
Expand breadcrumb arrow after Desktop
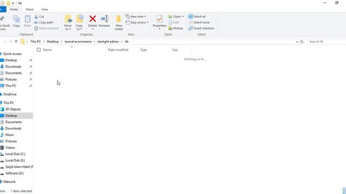tap(62, 41)
